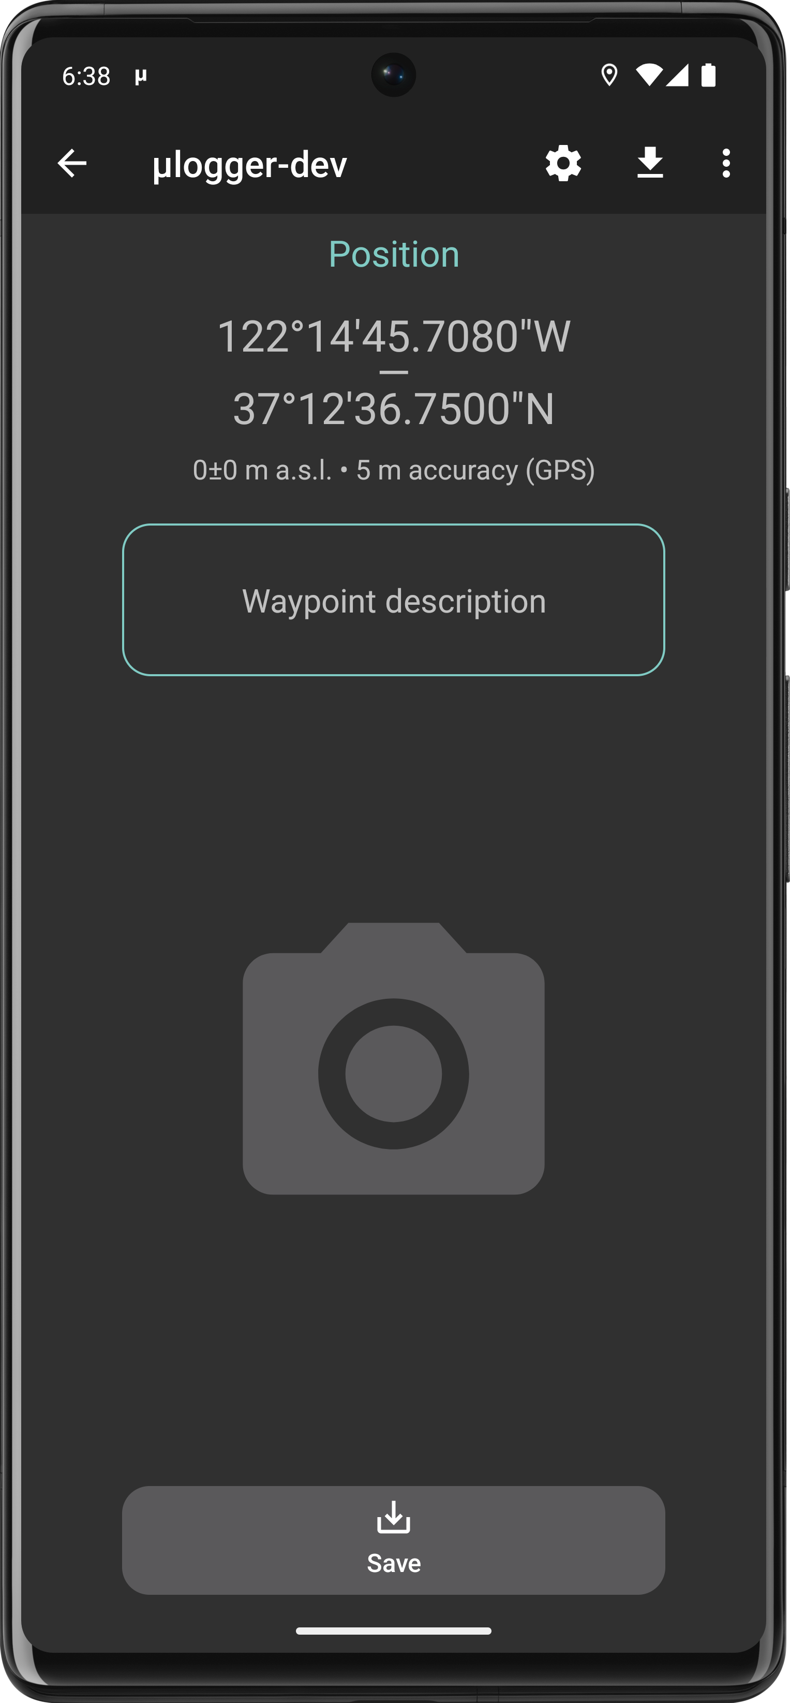790x1703 pixels.
Task: Open settings via the gear icon
Action: pos(563,163)
